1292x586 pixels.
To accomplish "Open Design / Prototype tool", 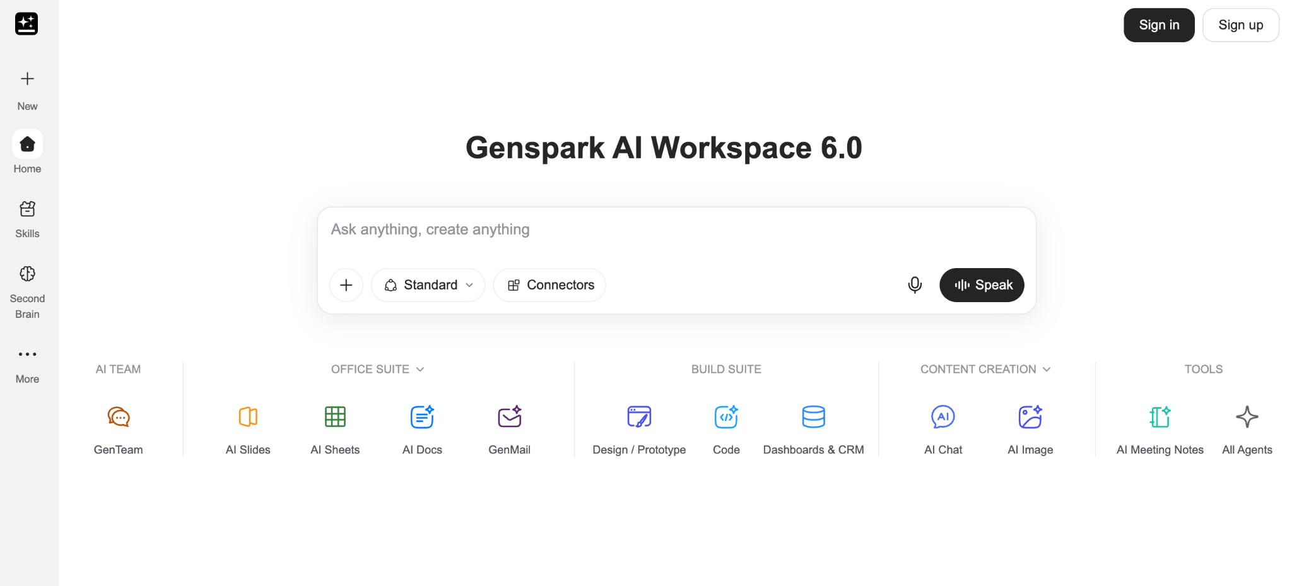I will click(x=639, y=430).
